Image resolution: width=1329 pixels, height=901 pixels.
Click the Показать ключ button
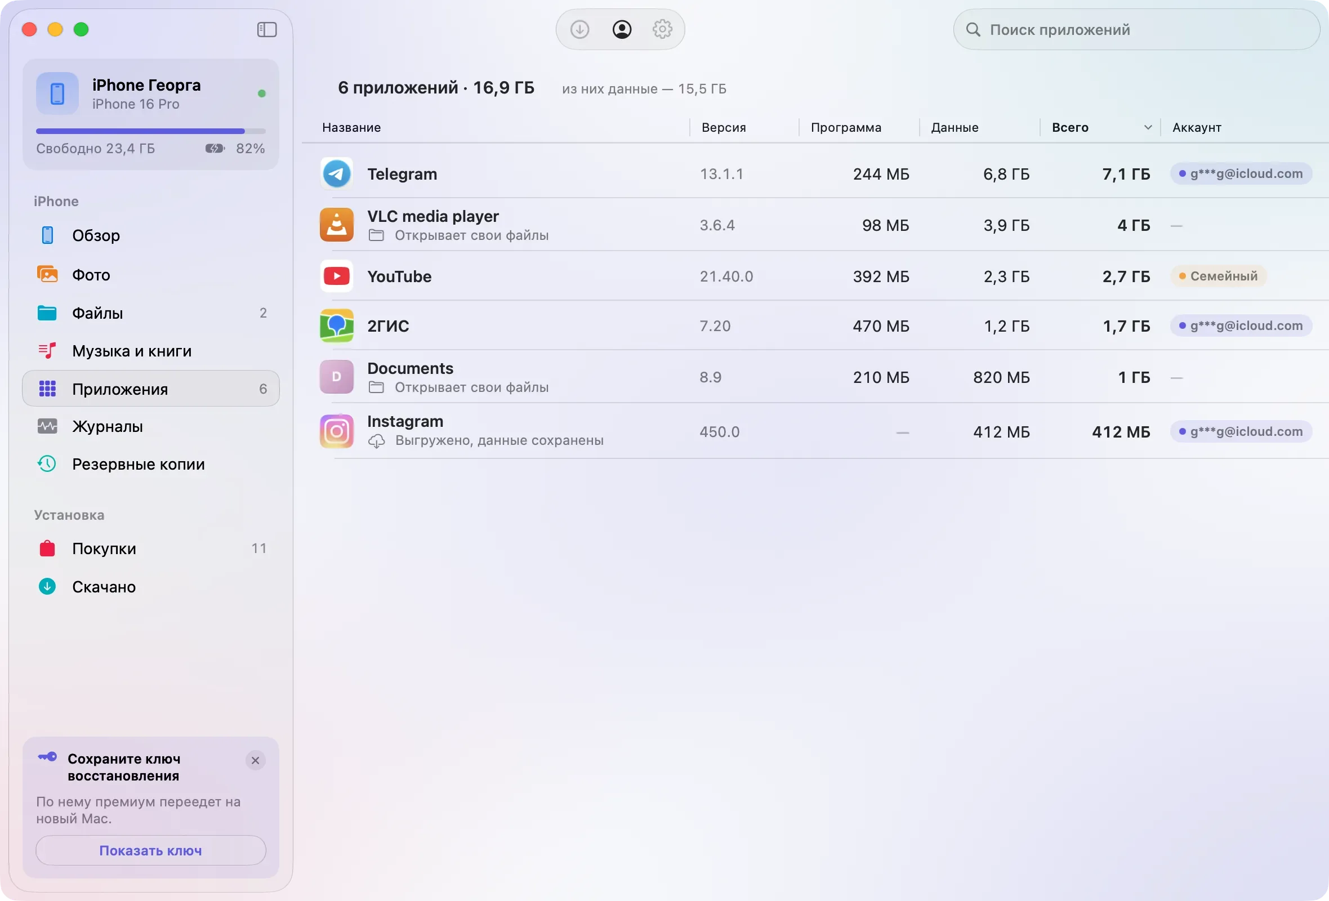click(150, 850)
